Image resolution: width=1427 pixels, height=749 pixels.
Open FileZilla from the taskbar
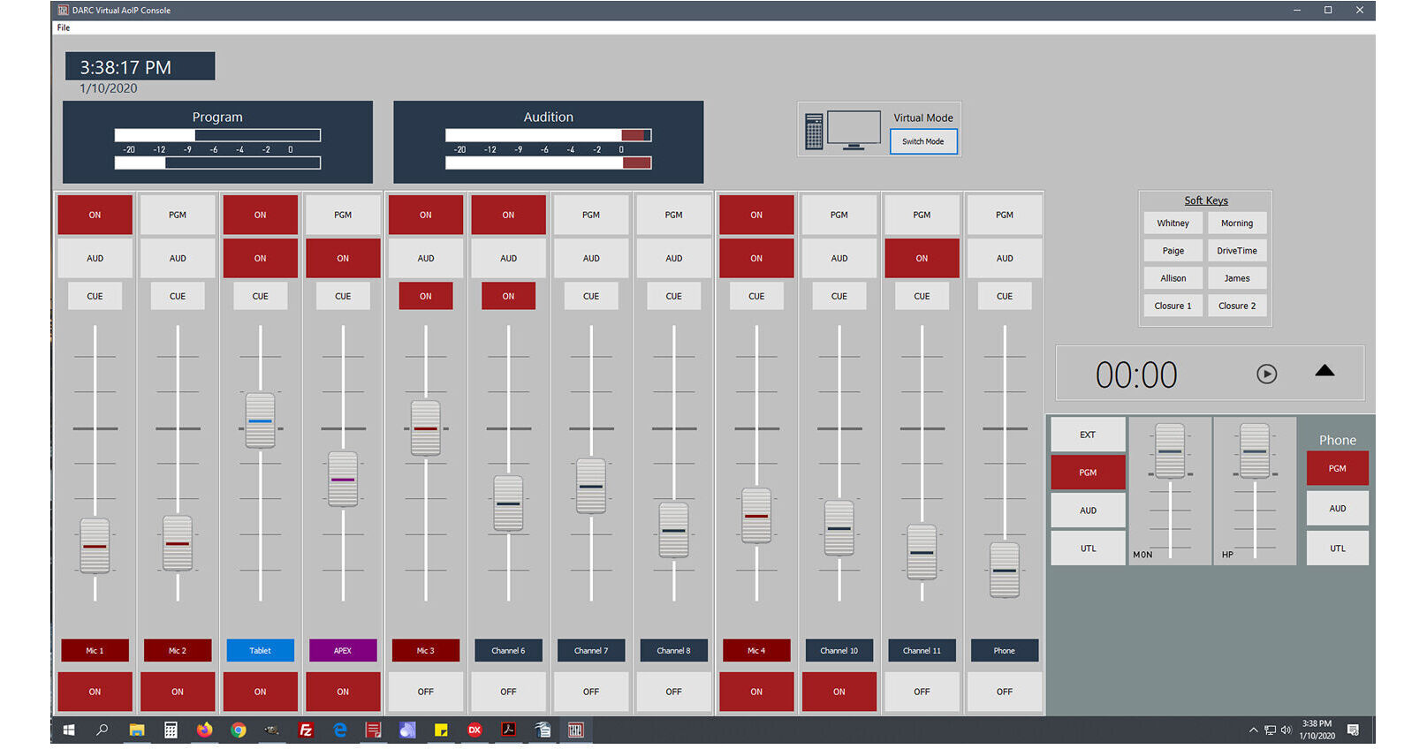coord(306,730)
